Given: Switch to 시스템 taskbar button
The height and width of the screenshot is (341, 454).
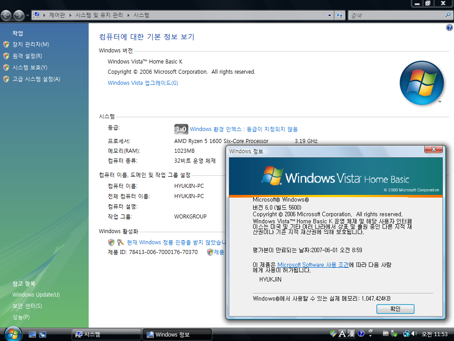Looking at the screenshot, I should click(106, 334).
